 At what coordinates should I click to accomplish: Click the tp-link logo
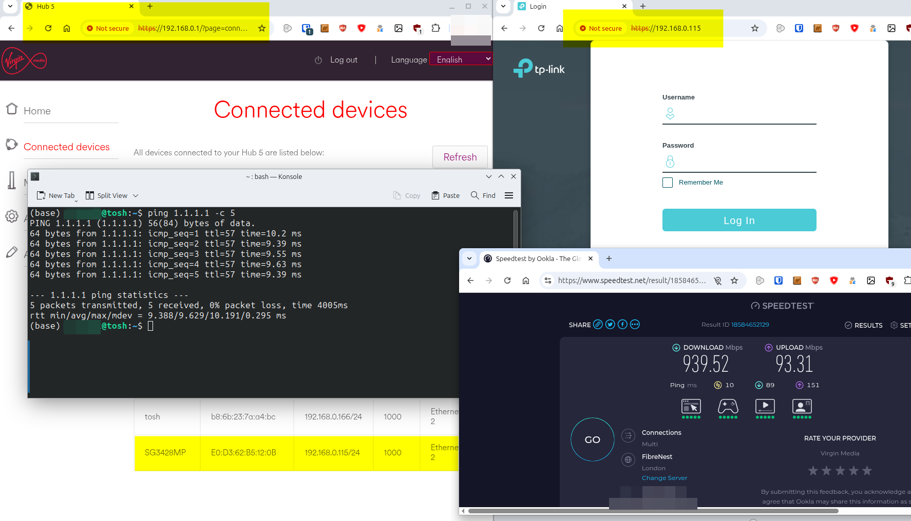(539, 68)
